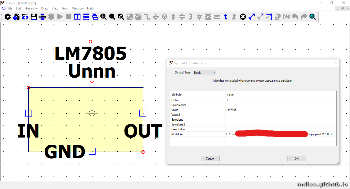Image resolution: width=350 pixels, height=189 pixels.
Task: Click the grayed-out redo arrow
Action: (304, 17)
